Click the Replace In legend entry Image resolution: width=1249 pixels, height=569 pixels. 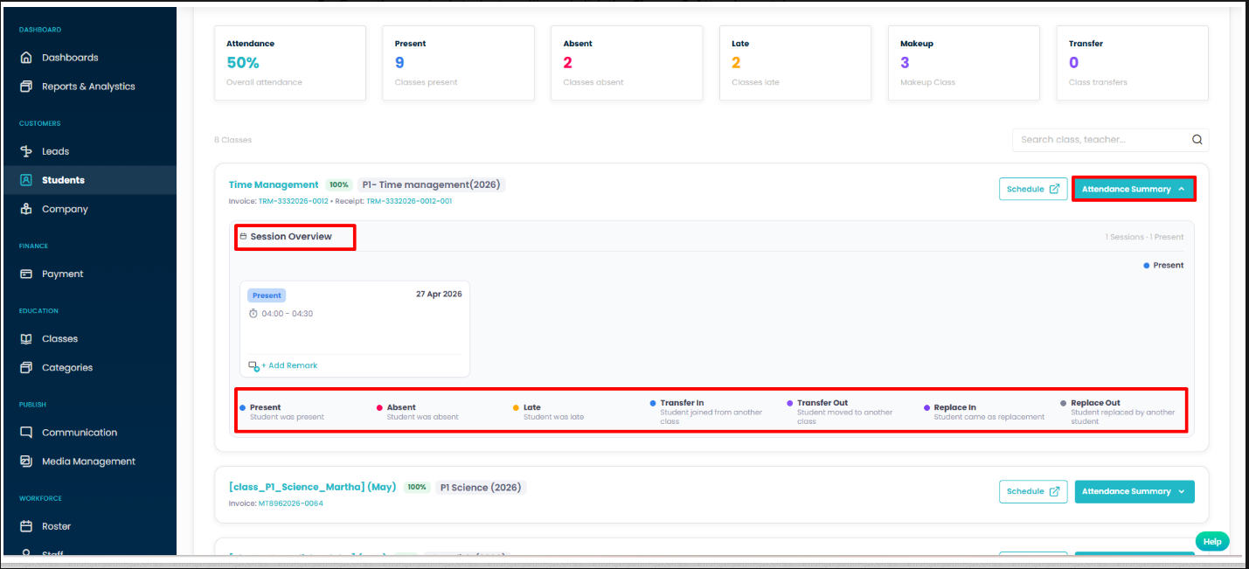pos(984,410)
